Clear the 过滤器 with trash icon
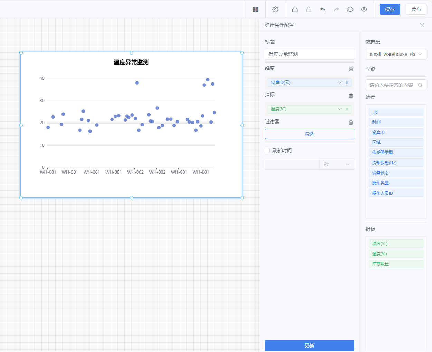432x352 pixels. 351,122
